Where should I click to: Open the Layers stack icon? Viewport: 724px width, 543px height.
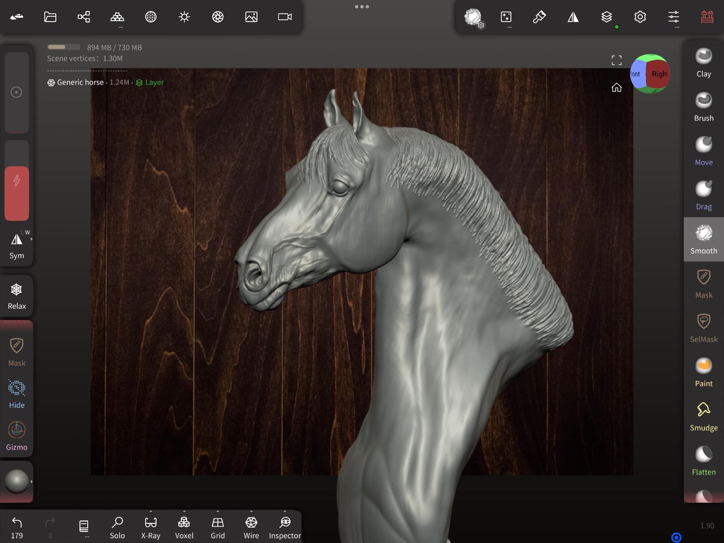[606, 17]
